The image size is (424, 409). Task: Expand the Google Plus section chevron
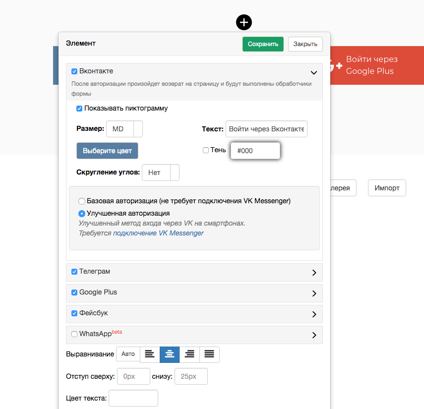314,293
